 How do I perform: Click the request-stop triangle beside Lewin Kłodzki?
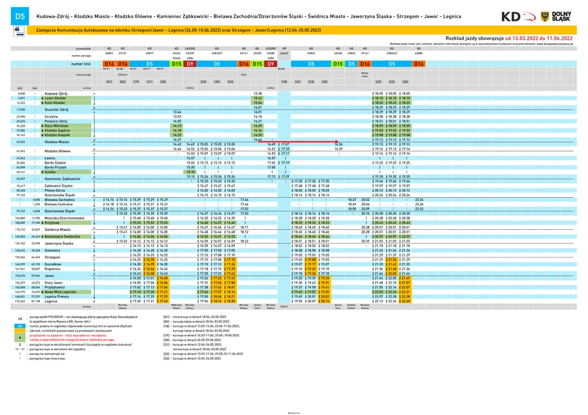pyautogui.click(x=42, y=99)
